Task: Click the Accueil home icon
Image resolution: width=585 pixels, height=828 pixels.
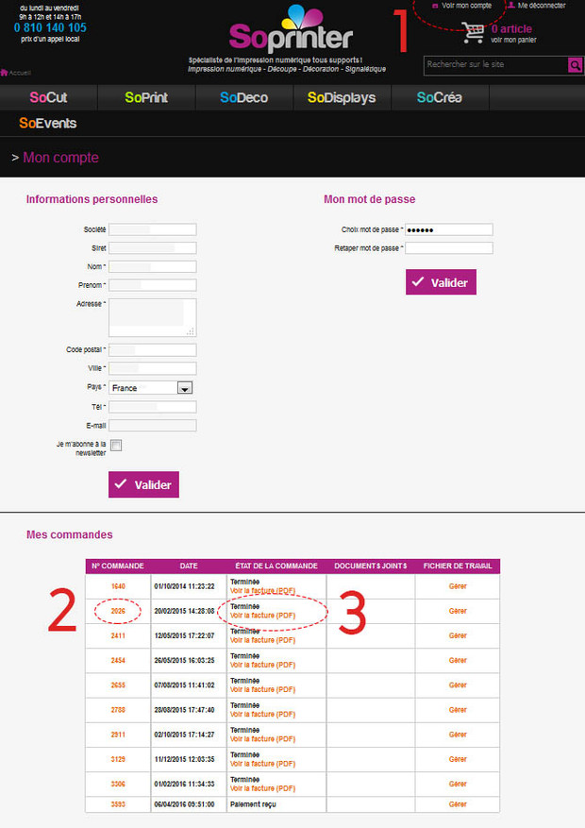Action: coord(4,73)
